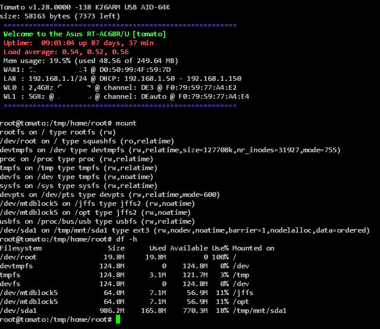The width and height of the screenshot is (380, 329).
Task: Select '/dev/mtdblock5 on /opt' mount line
Action: [x=96, y=213]
